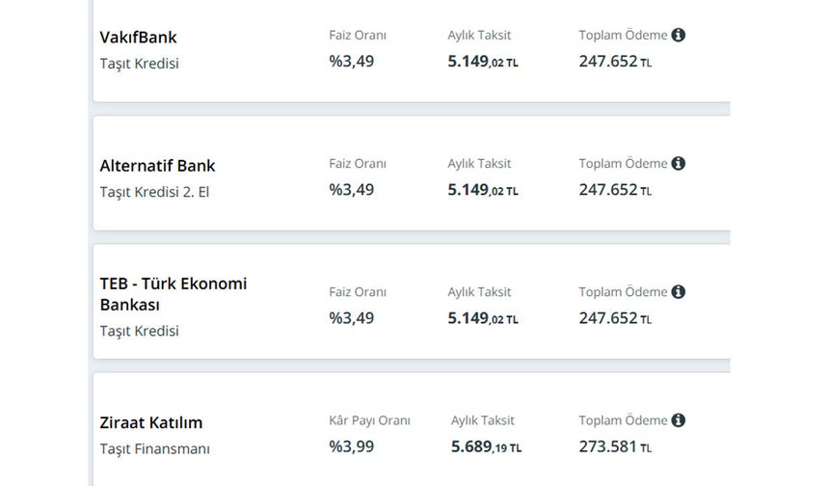Viewport: 829px width, 486px height.
Task: Click the Ziraat Katılım bank name
Action: tap(150, 422)
